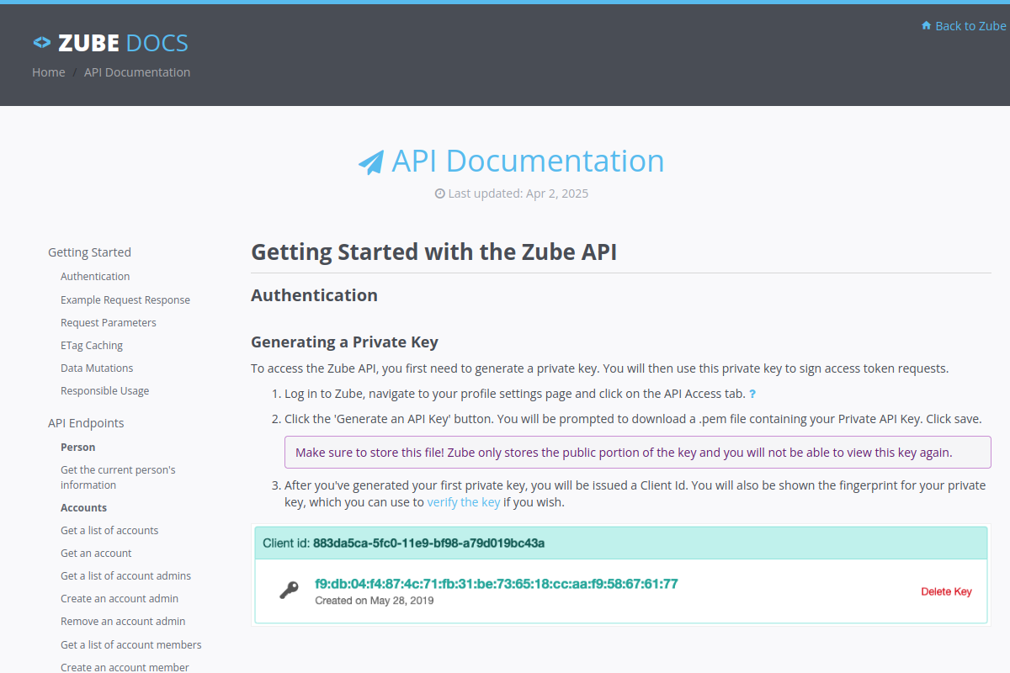Open Get a list of account admins
Viewport: 1010px width, 673px height.
pyautogui.click(x=126, y=576)
